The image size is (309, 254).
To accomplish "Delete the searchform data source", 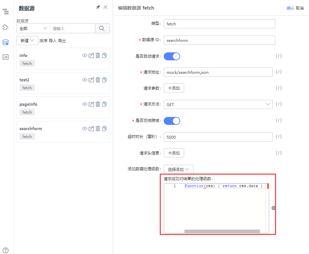I will click(x=98, y=128).
